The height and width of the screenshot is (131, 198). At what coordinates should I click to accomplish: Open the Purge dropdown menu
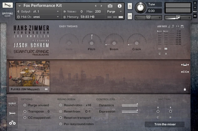pyautogui.click(x=115, y=11)
